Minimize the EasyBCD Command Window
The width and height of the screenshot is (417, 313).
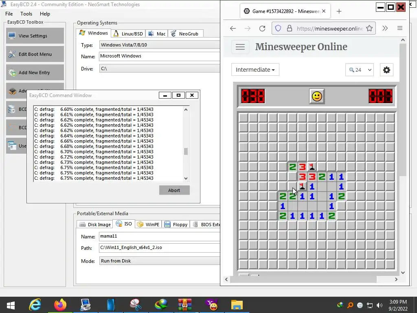(165, 95)
